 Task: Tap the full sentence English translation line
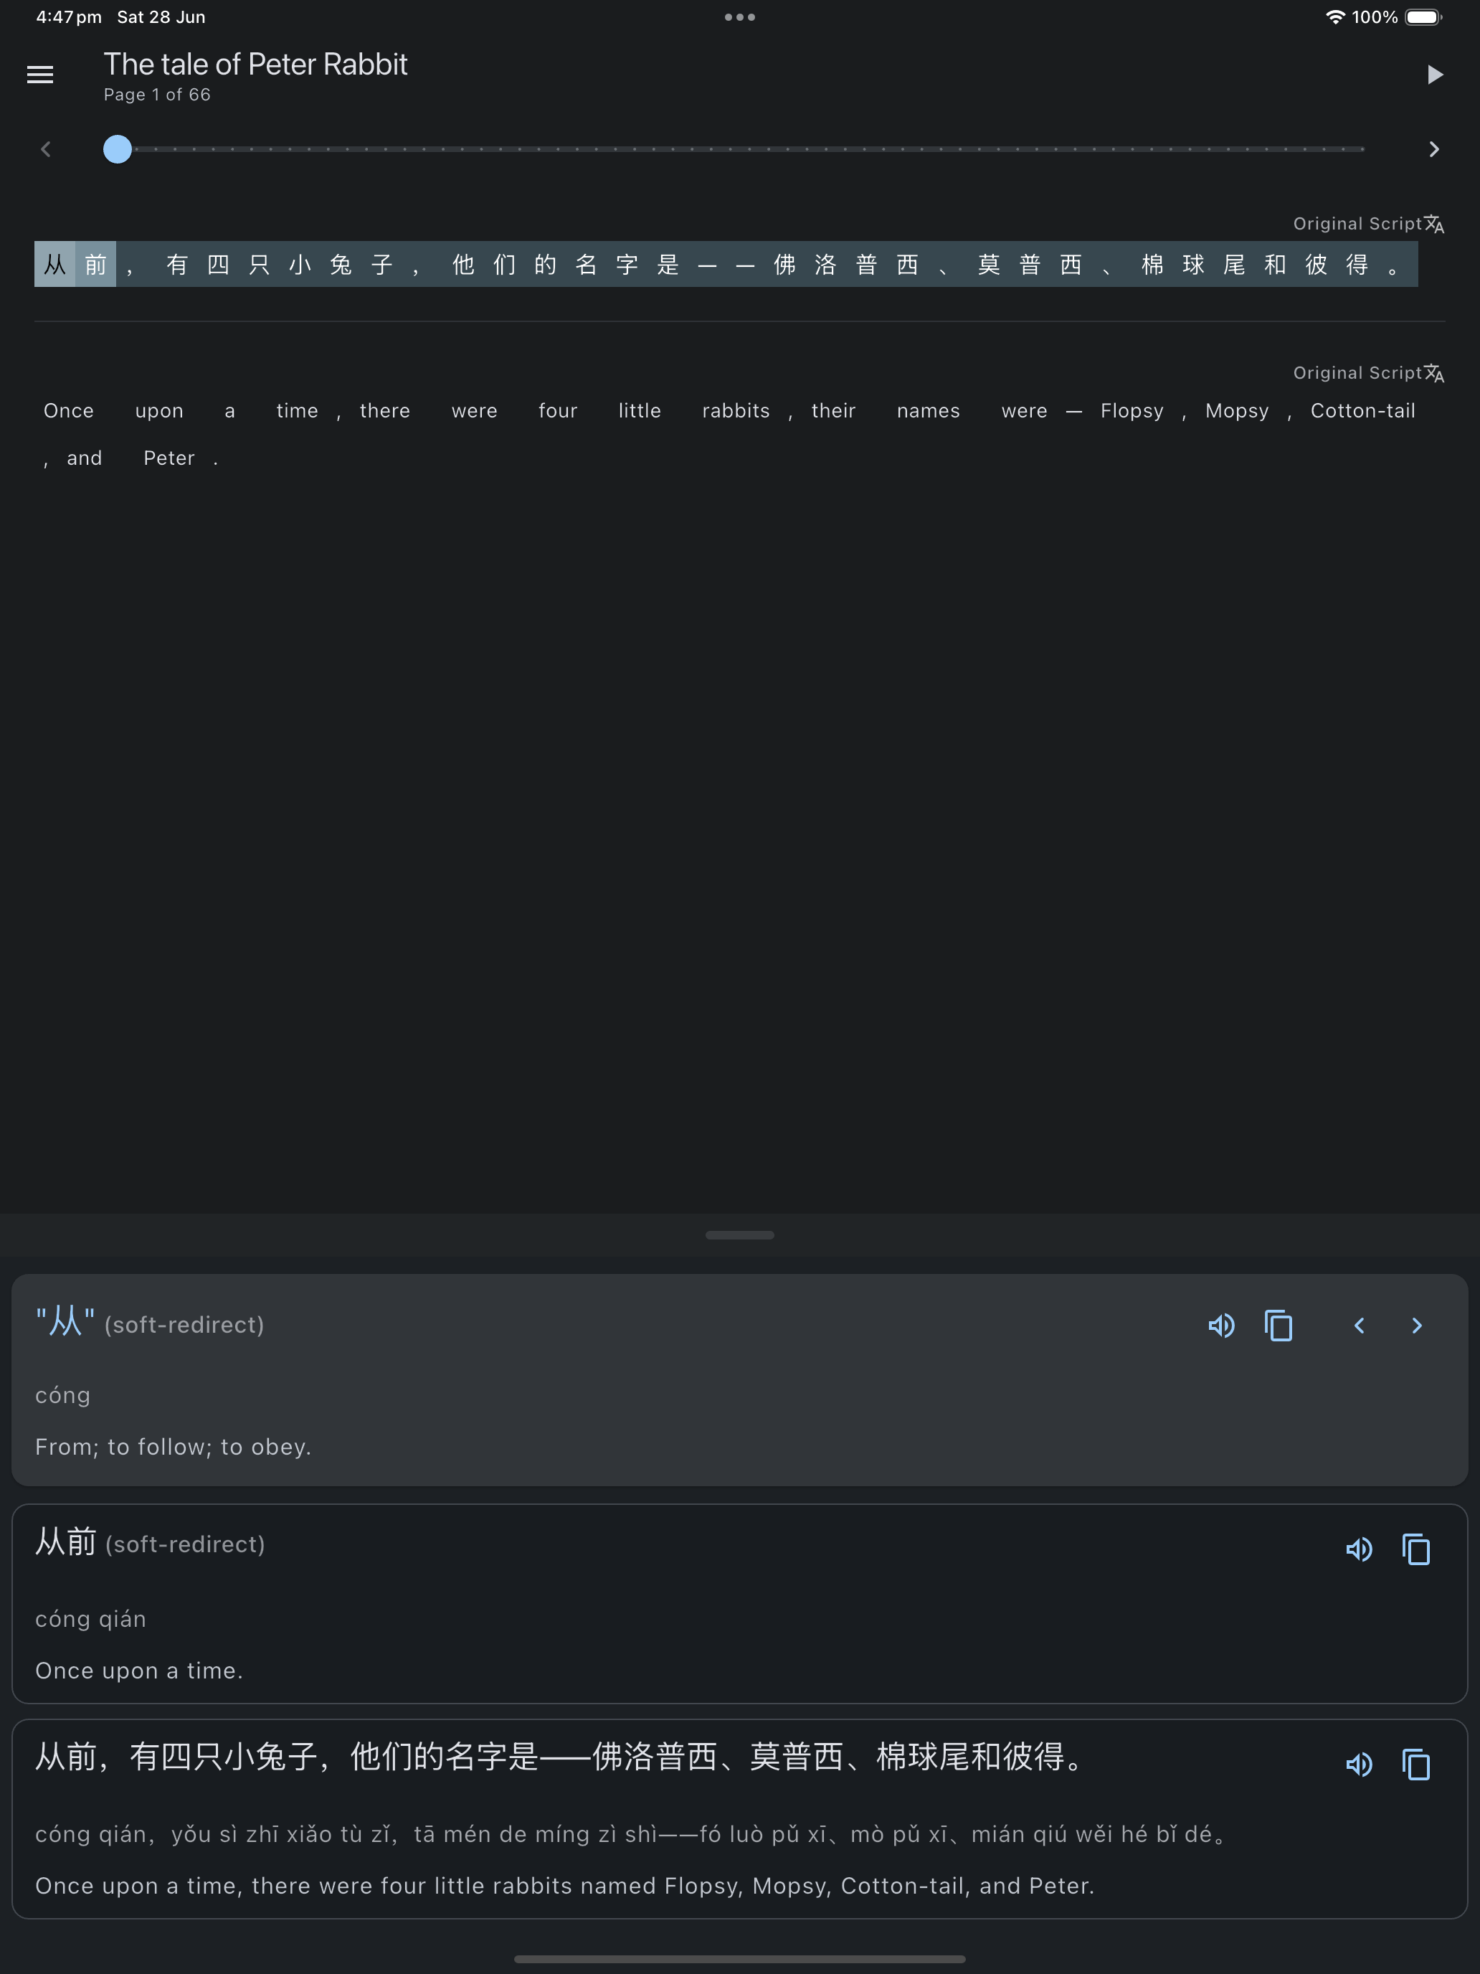[565, 1885]
